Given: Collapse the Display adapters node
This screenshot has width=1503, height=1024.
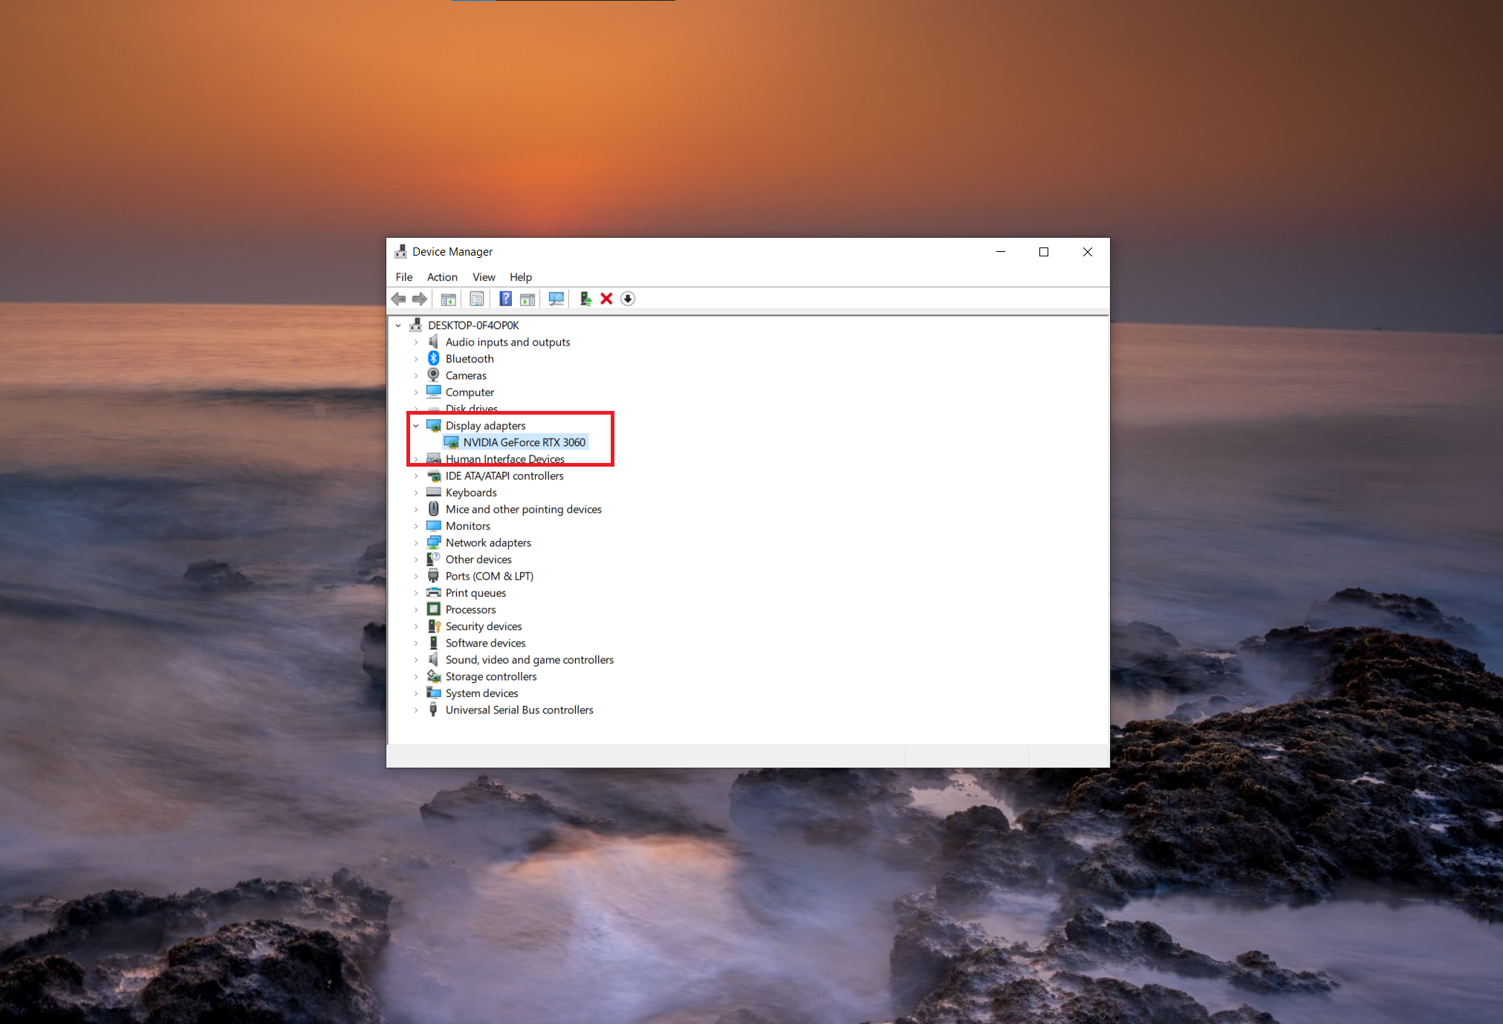Looking at the screenshot, I should pos(416,426).
